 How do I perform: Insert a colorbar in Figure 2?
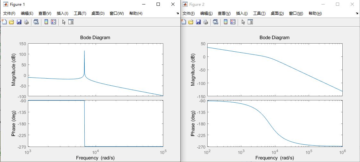pyautogui.click(x=226, y=22)
